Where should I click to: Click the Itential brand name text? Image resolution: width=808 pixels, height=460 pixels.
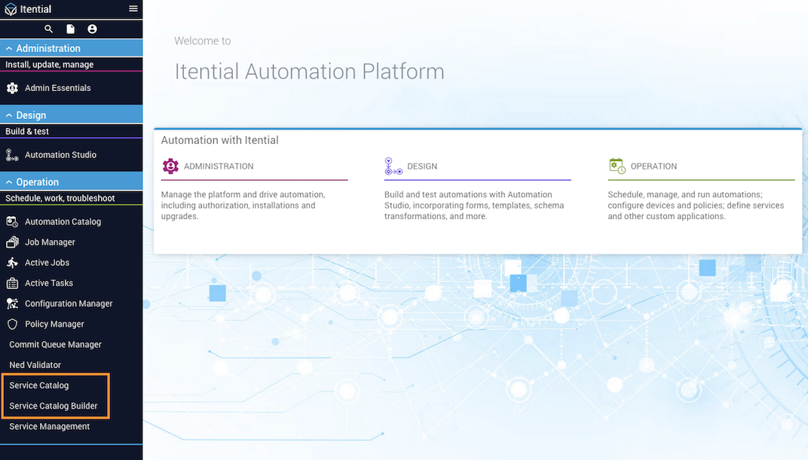click(35, 9)
